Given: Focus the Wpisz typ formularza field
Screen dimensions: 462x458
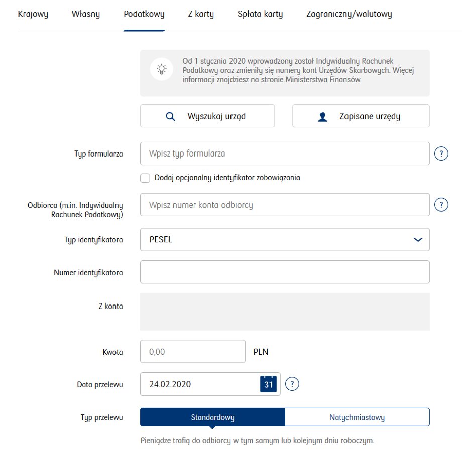Looking at the screenshot, I should [x=285, y=154].
